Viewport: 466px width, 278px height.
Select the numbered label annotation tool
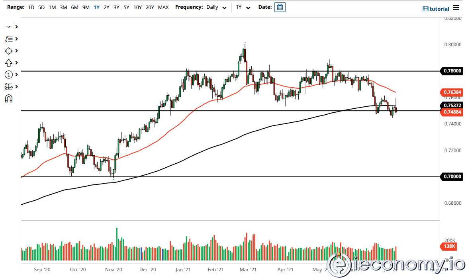tap(8, 74)
